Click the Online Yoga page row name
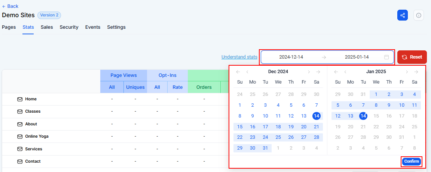 coord(37,136)
